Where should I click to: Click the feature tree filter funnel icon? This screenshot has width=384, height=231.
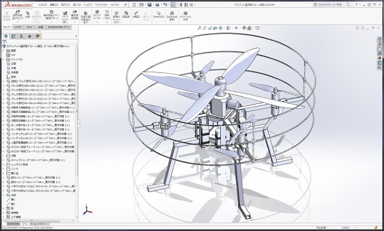coord(4,41)
